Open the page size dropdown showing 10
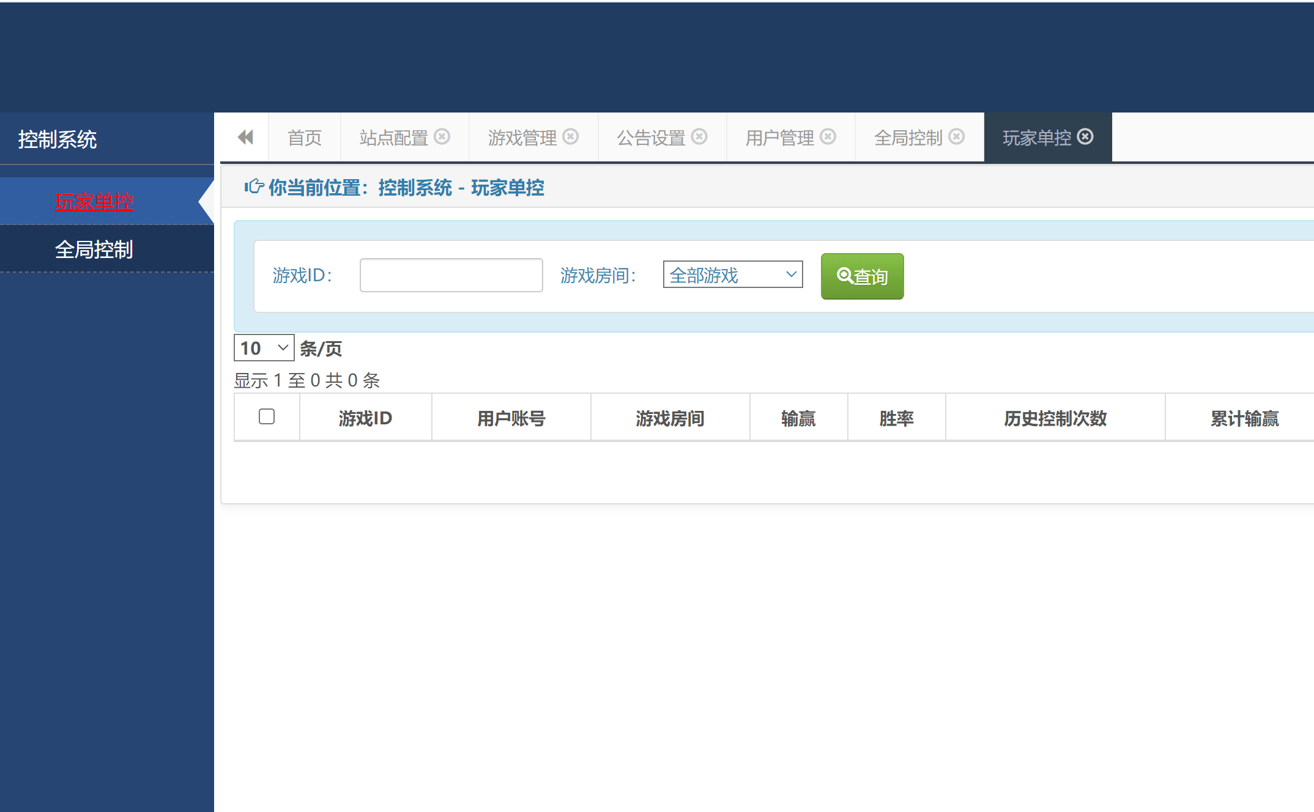Viewport: 1314px width, 812px height. [263, 347]
